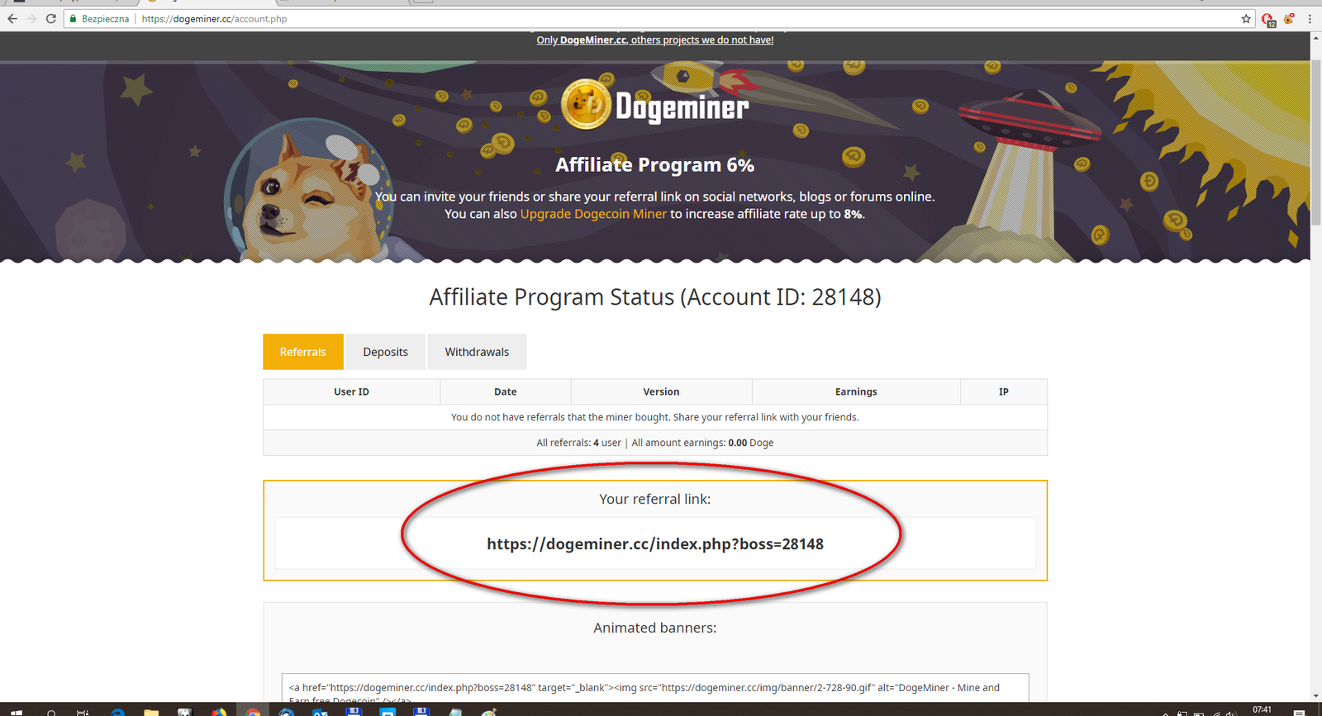Select the referral link https://dogeminer.cc/index.php?boss=28148

tap(655, 544)
